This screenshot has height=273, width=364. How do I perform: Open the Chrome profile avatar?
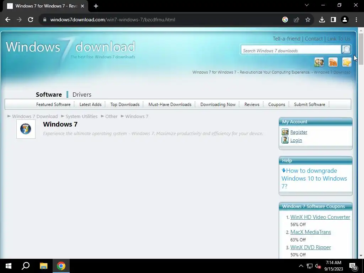(345, 20)
